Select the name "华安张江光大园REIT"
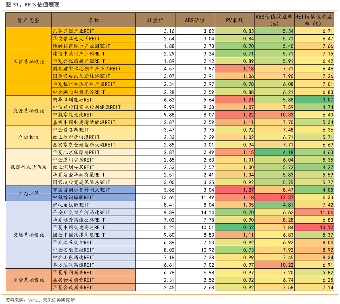The image size is (340, 304). [76, 39]
